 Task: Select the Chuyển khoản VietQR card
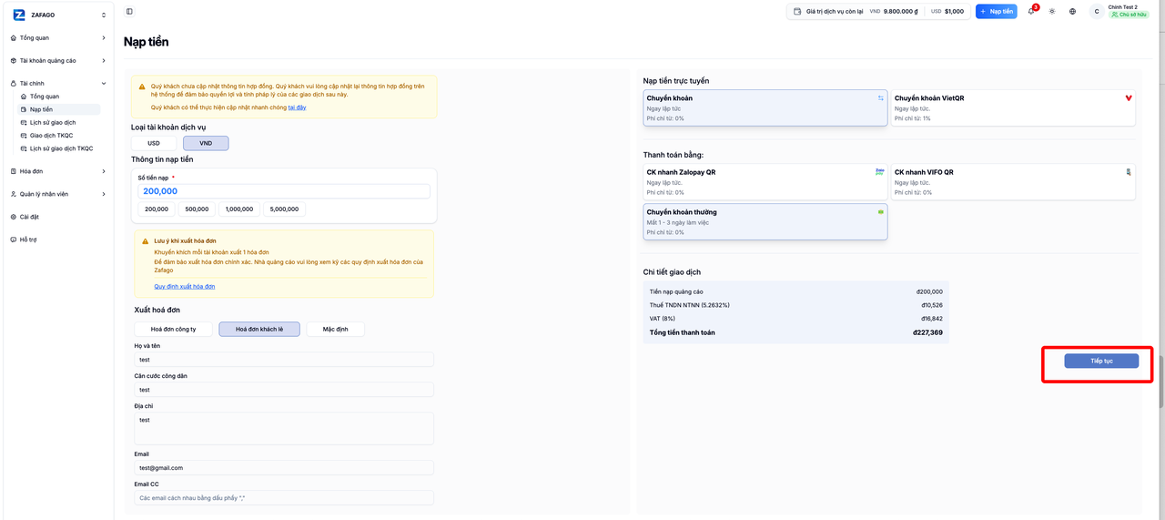coord(1013,107)
